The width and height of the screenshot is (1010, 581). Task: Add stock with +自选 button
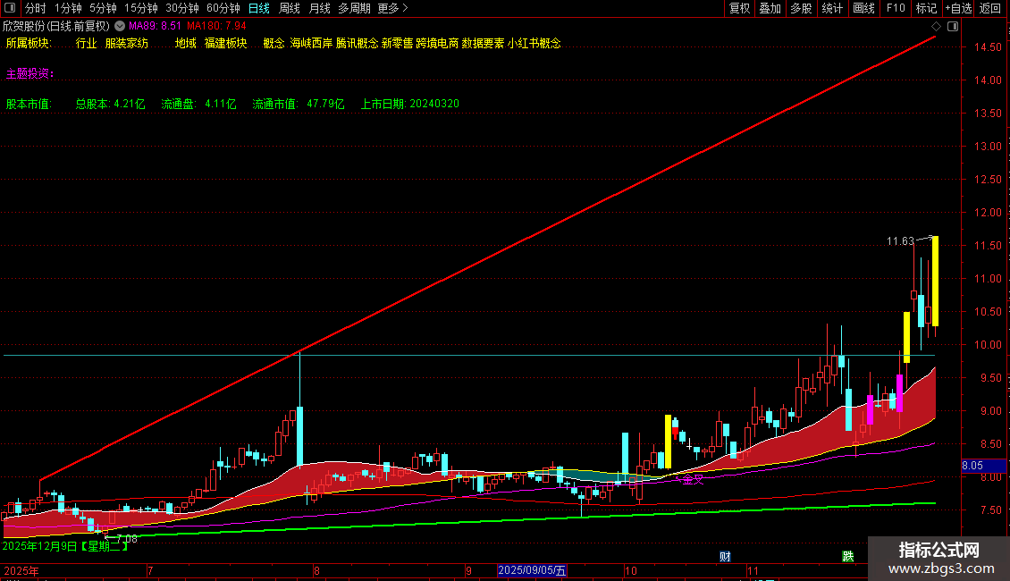coord(958,8)
